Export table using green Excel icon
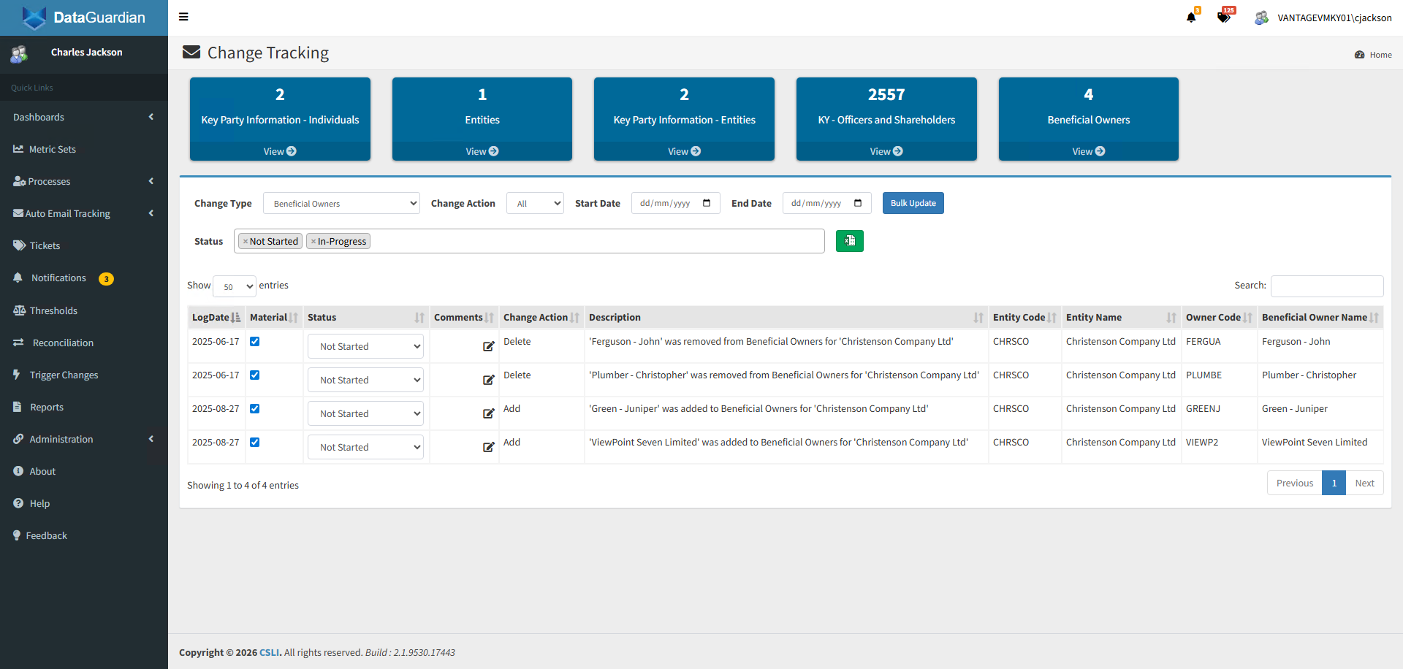Image resolution: width=1403 pixels, height=669 pixels. [849, 241]
